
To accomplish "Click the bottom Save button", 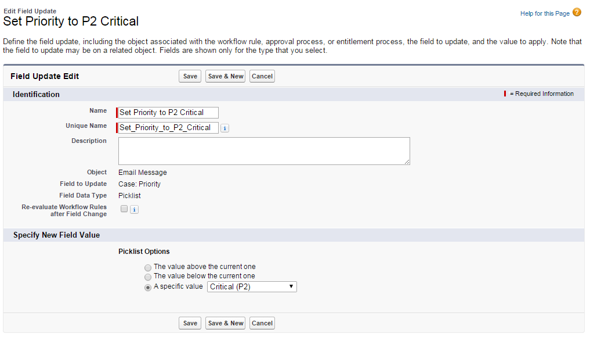I will [190, 323].
